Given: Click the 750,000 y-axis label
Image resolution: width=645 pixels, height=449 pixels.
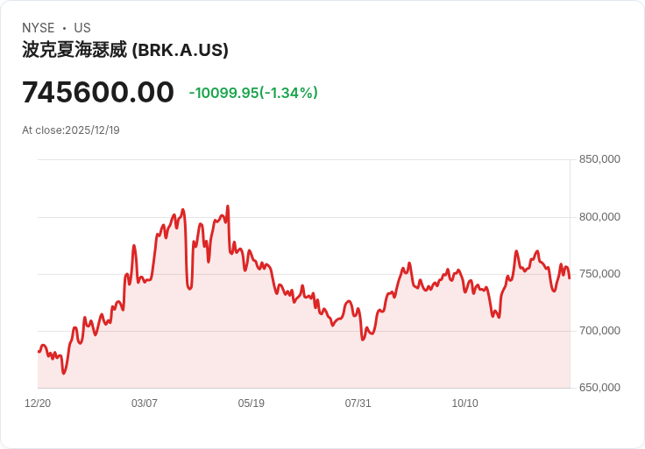Looking at the screenshot, I should (x=599, y=274).
